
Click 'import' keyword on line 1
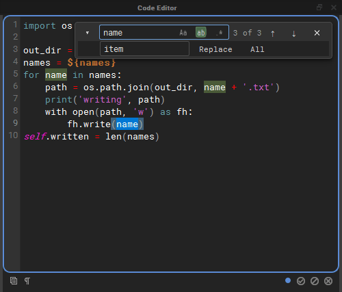pos(40,26)
